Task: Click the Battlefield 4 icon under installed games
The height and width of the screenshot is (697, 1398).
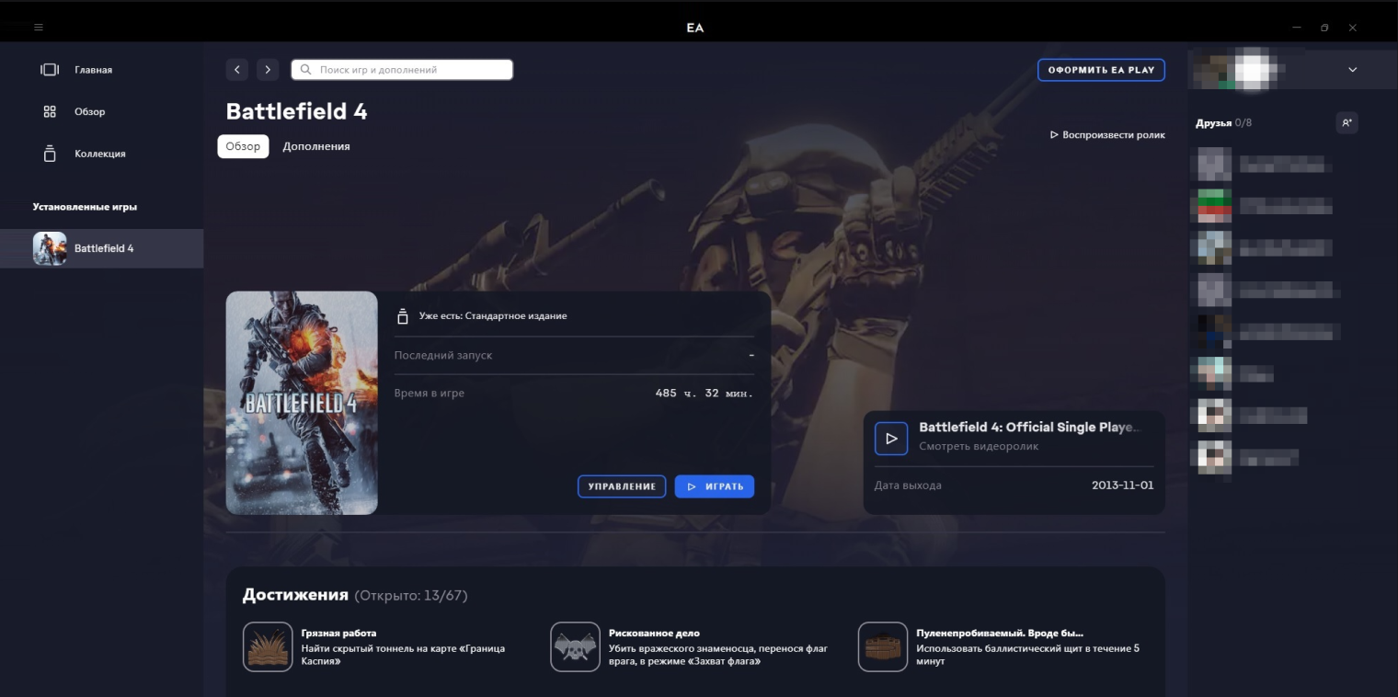Action: (x=51, y=247)
